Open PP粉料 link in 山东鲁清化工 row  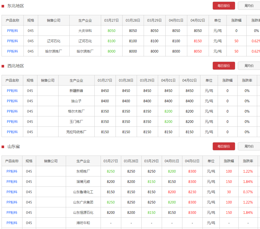(x=12, y=192)
